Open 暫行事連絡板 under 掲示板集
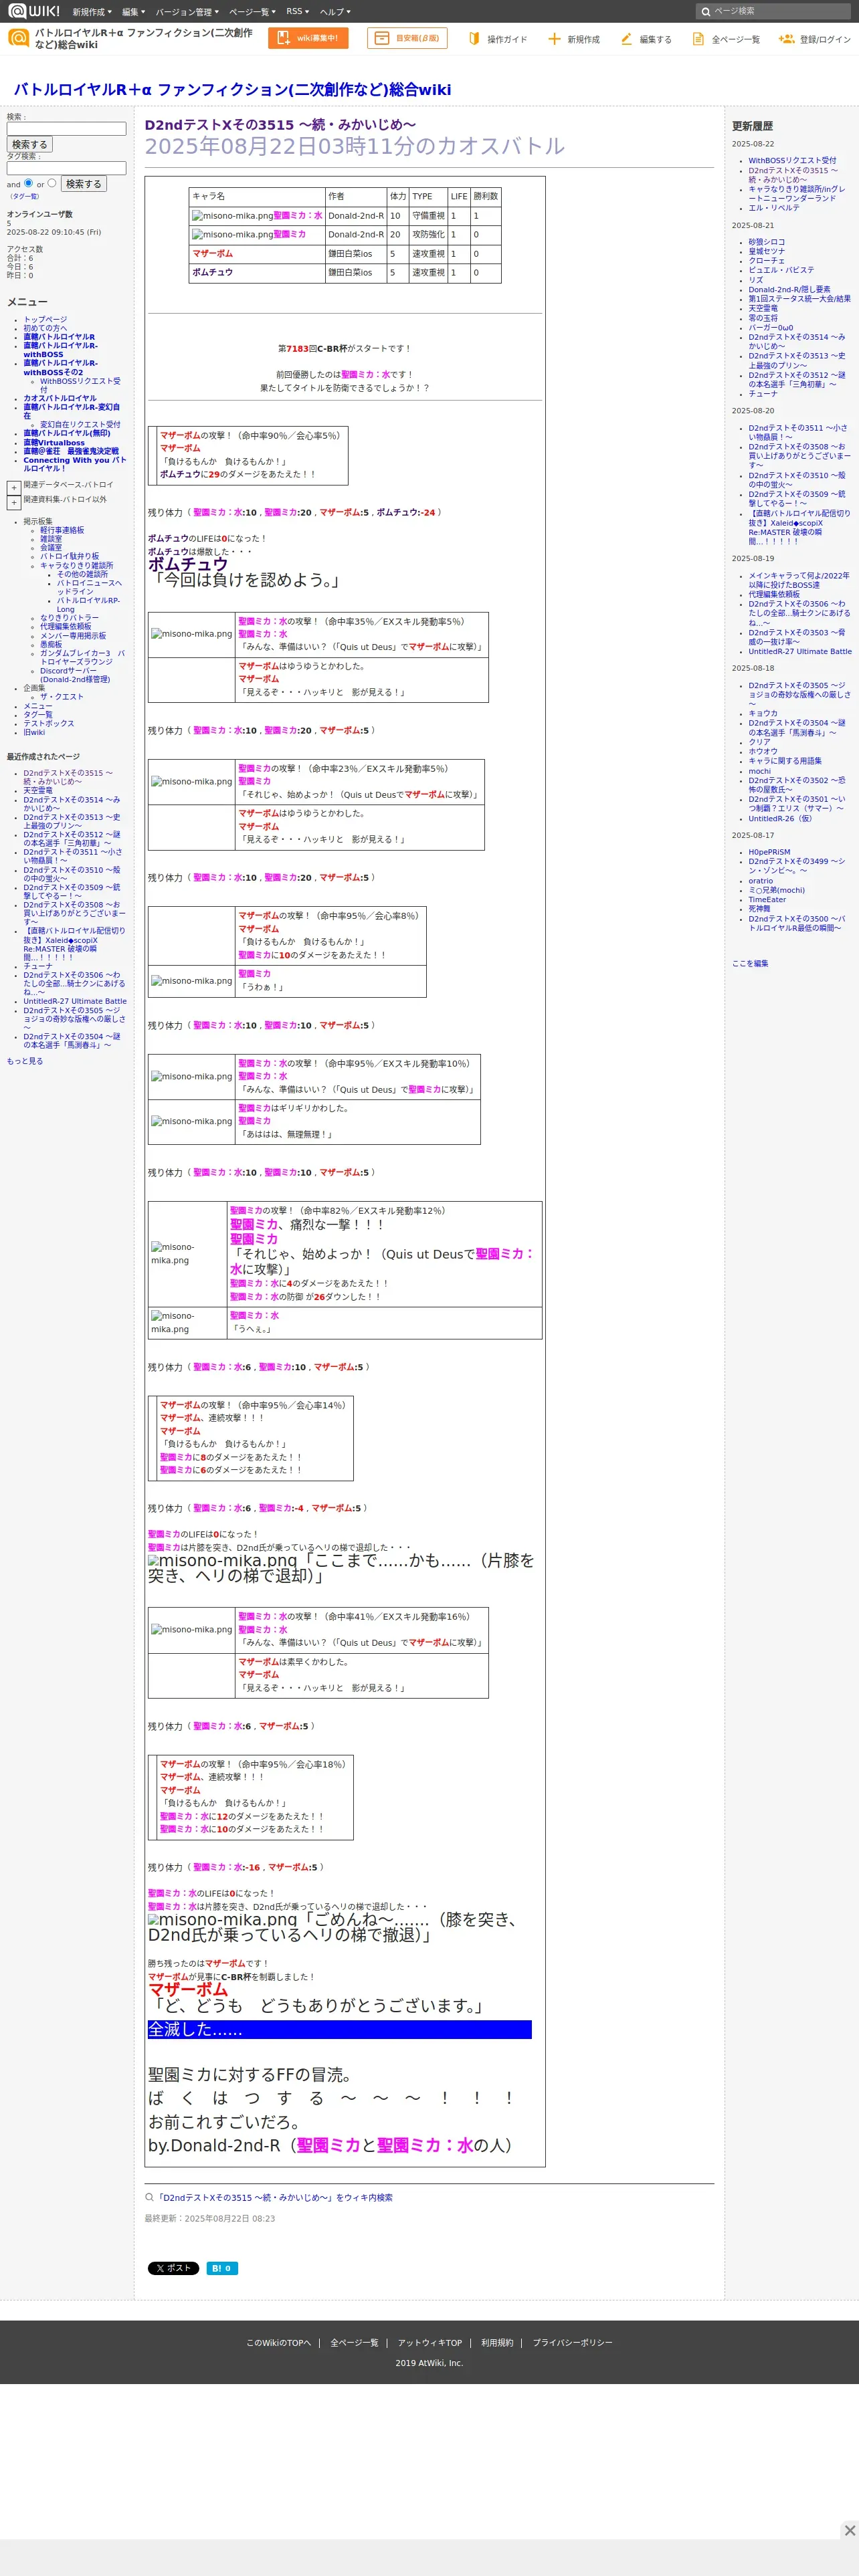 62,530
